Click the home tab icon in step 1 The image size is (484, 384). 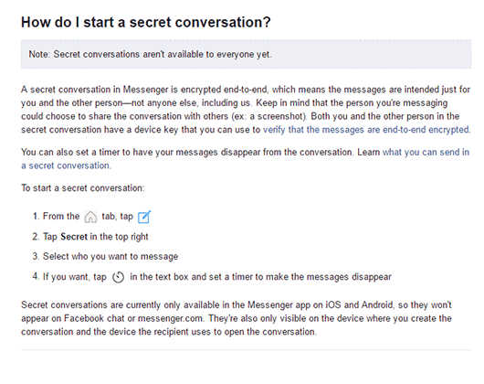point(90,217)
